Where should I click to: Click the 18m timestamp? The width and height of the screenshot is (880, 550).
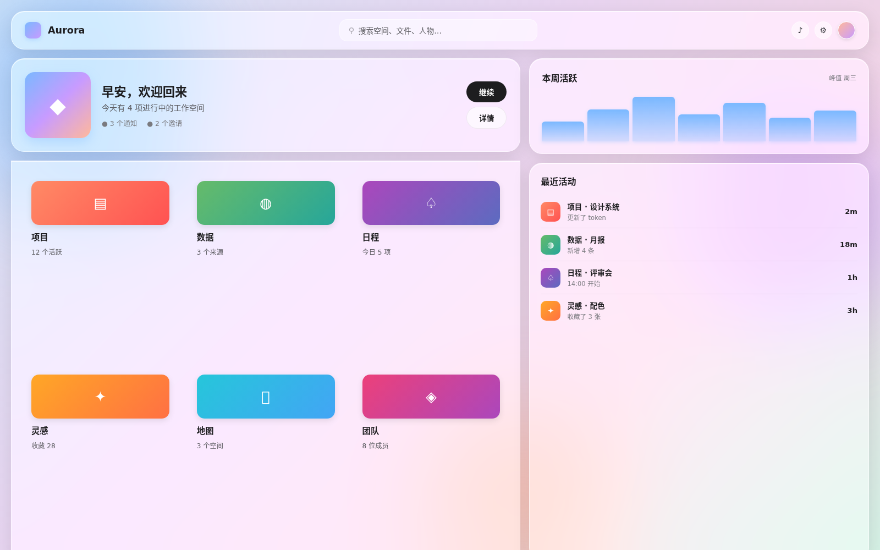[x=849, y=245]
